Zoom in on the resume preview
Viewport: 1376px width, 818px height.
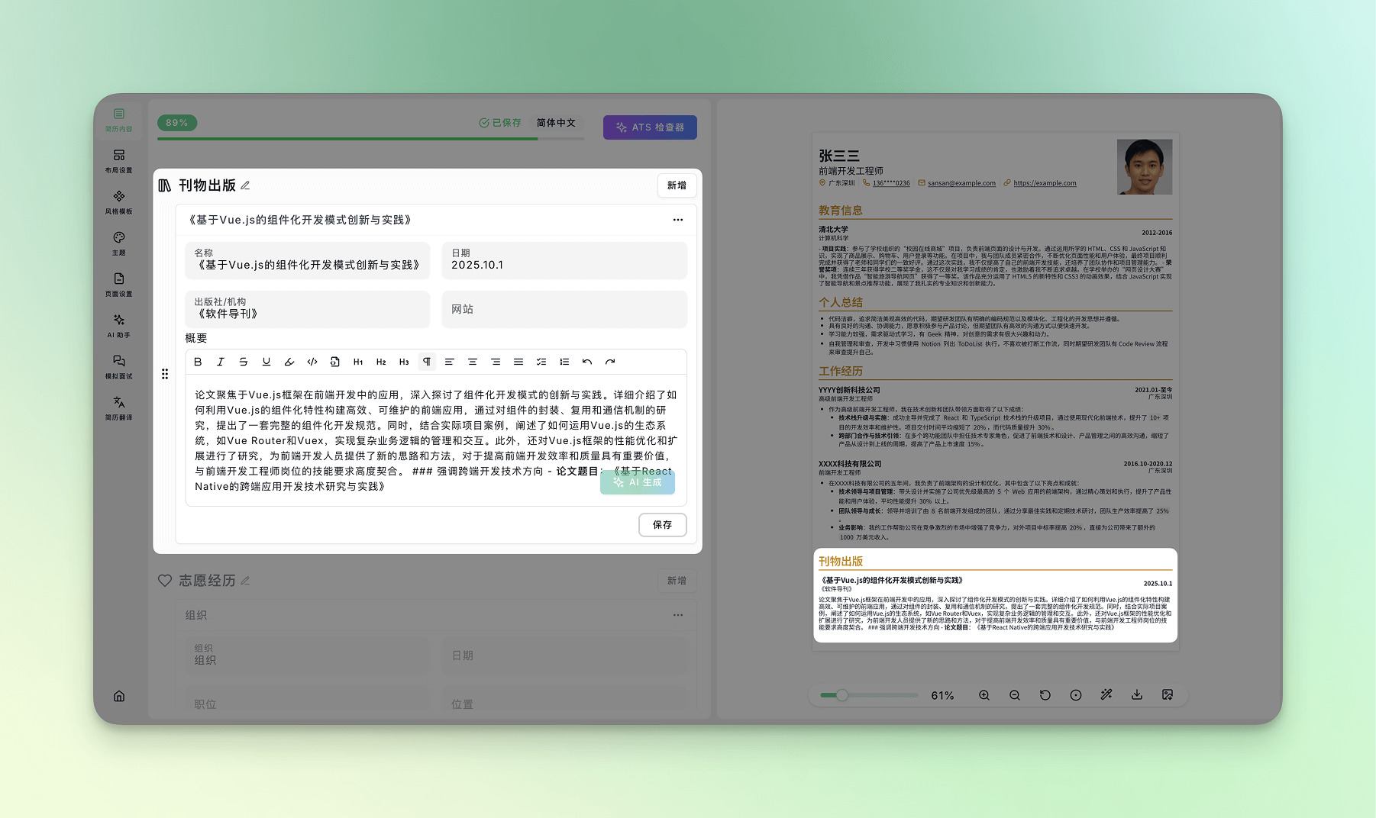[x=984, y=695]
